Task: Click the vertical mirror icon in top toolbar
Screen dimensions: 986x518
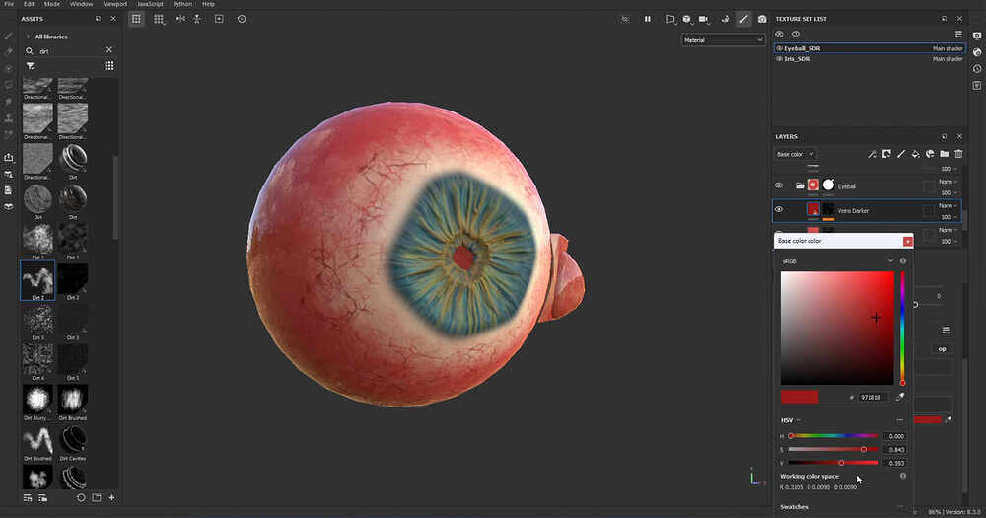Action: pos(197,19)
